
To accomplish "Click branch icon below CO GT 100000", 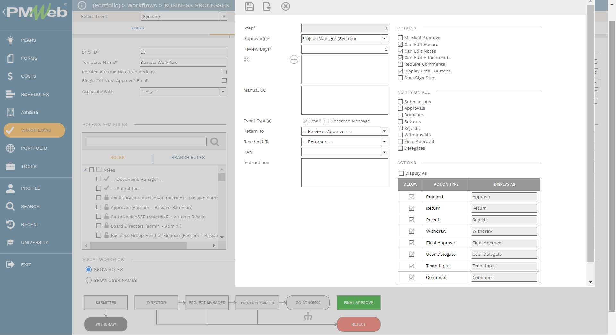I will (308, 317).
